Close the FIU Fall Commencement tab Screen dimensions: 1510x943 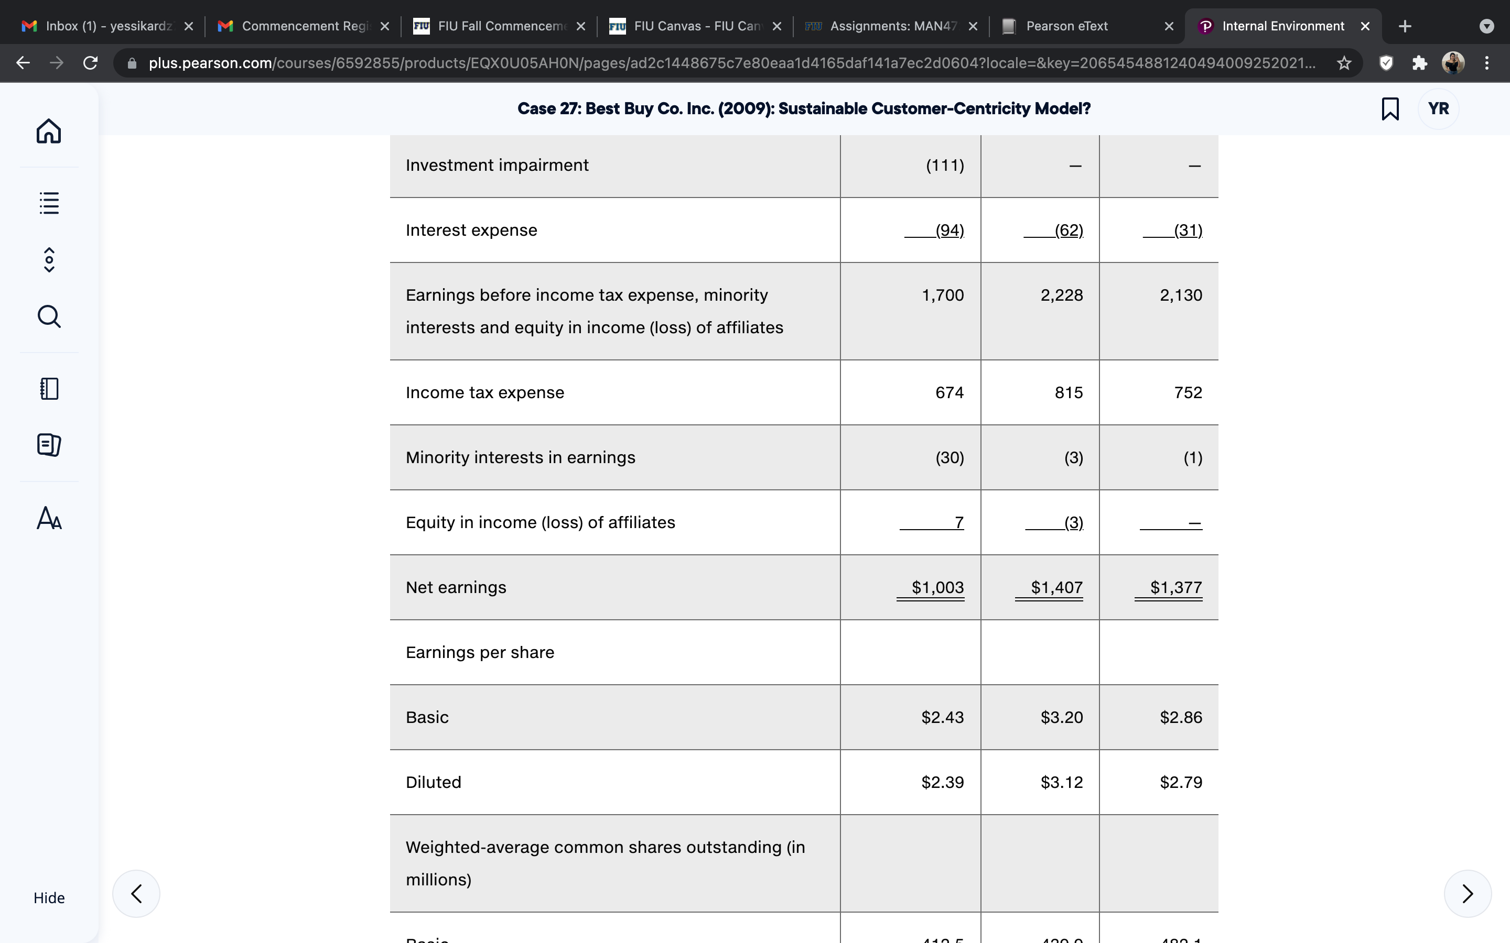click(x=581, y=26)
